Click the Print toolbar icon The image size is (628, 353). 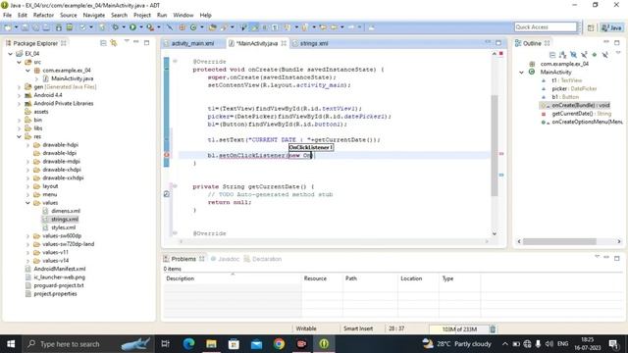(46, 27)
